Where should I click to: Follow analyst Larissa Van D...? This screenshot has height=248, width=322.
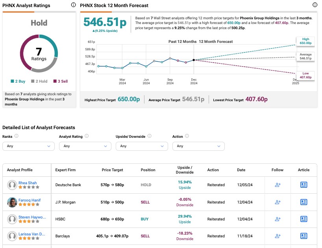(x=278, y=236)
